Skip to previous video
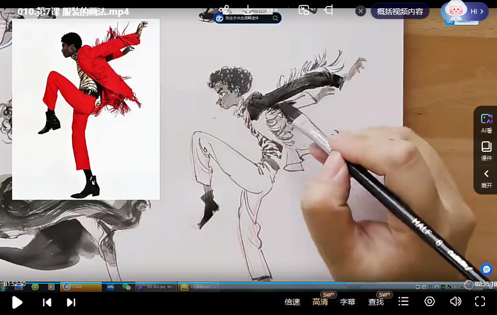The height and width of the screenshot is (315, 497). [47, 302]
